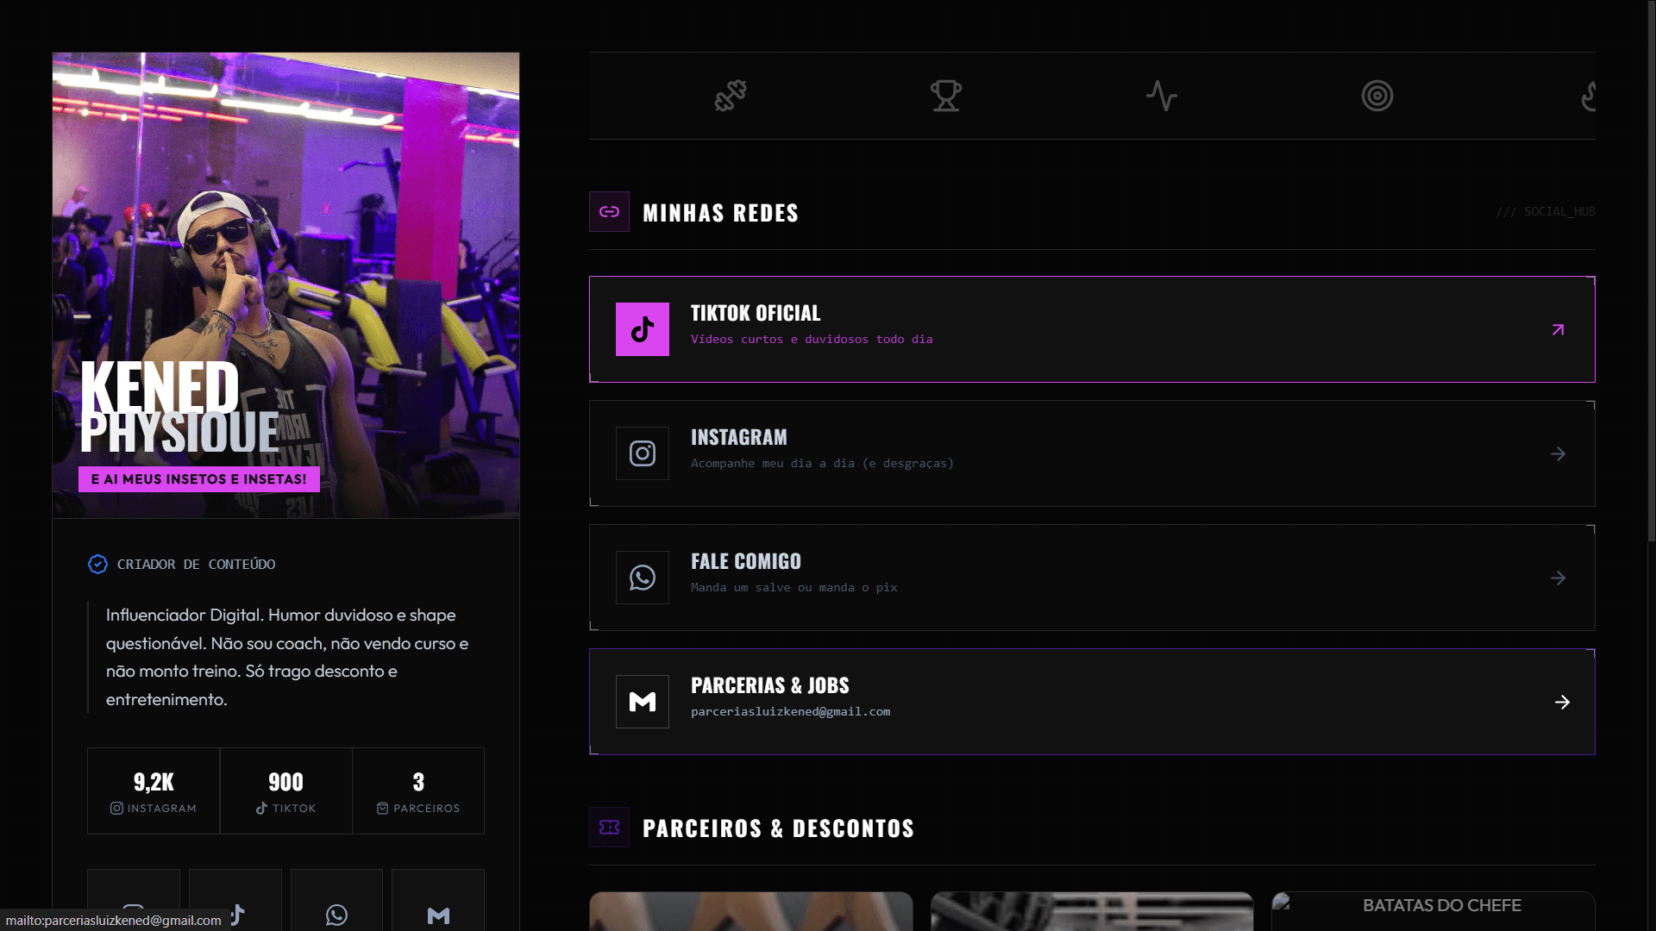Click the link icon next to Minhas Redes
1656x931 pixels.
point(609,212)
